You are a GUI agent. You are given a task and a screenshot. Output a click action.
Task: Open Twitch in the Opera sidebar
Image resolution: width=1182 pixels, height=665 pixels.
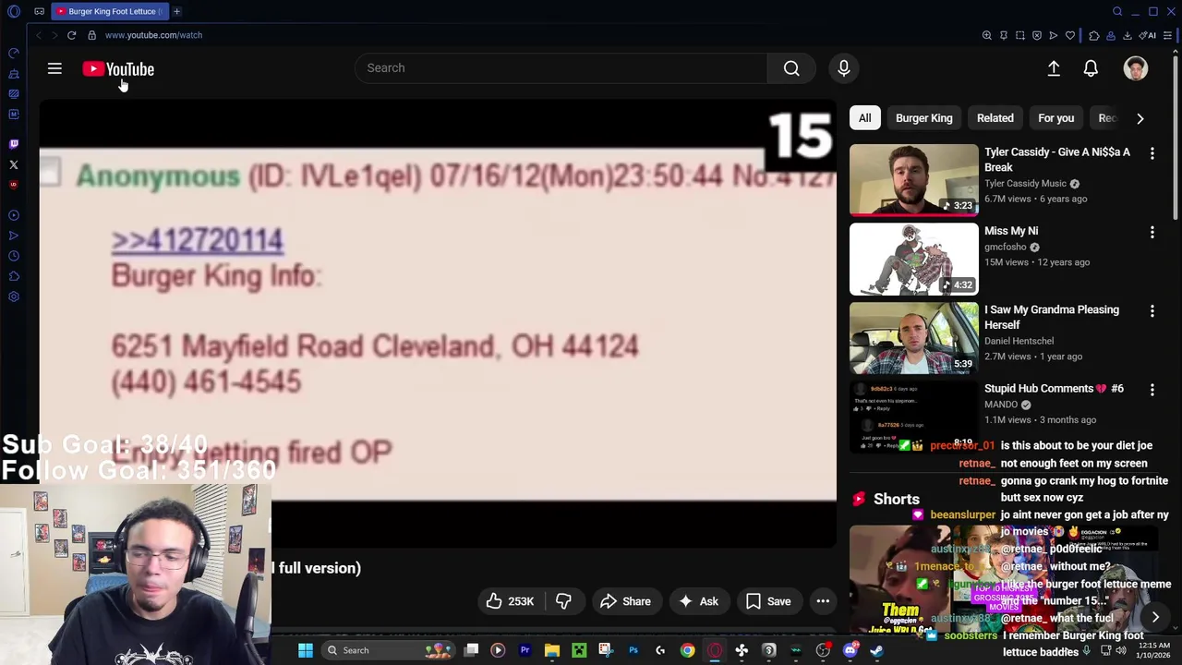click(x=14, y=144)
